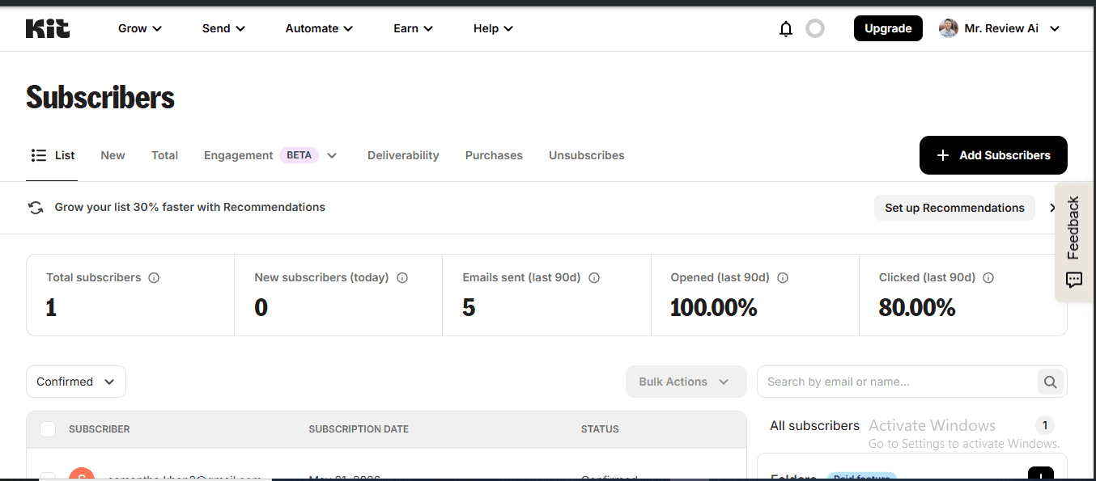Show info for New subscribers (today)
The height and width of the screenshot is (481, 1096).
pyautogui.click(x=402, y=277)
